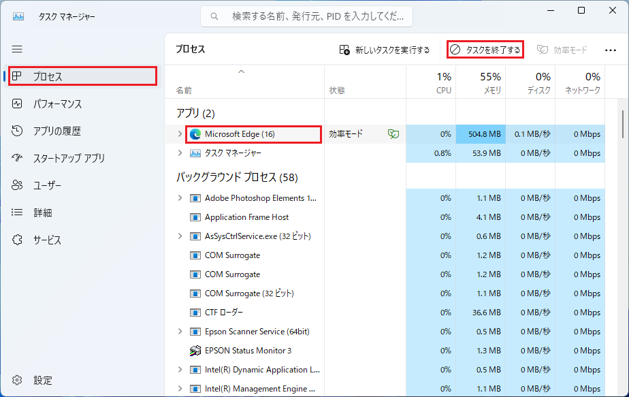Expand Adobe Photoshop Elements background process
629x397 pixels.
[180, 198]
